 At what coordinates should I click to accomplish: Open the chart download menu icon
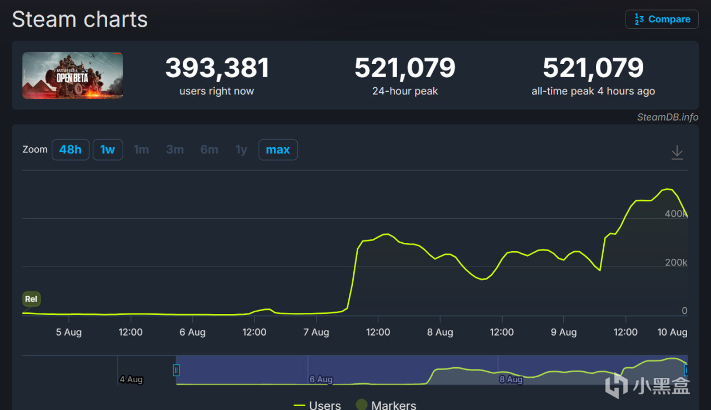pos(677,152)
